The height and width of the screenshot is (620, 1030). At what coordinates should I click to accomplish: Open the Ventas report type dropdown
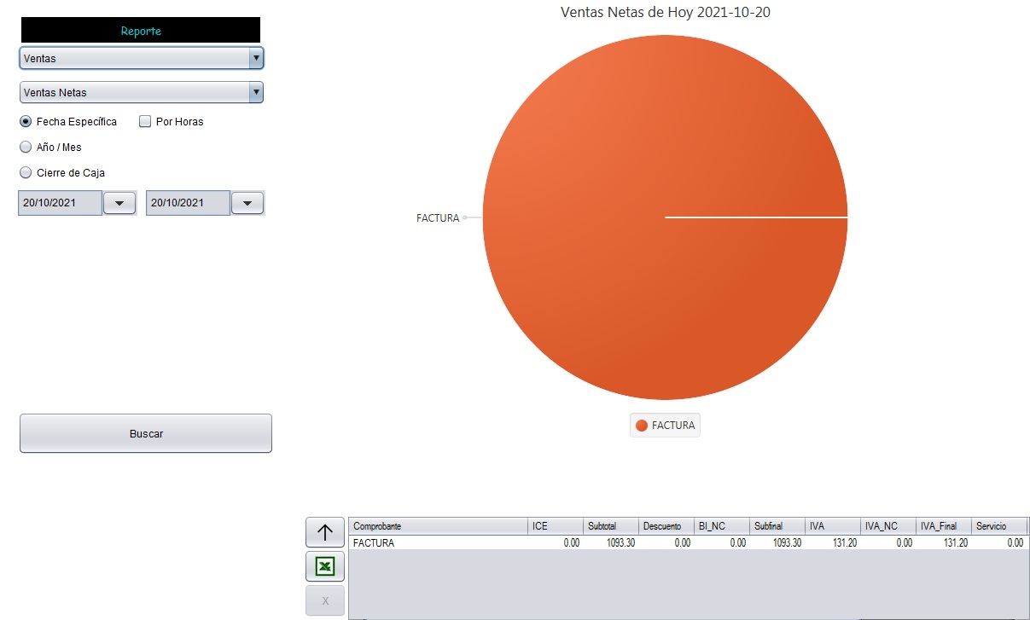click(141, 58)
